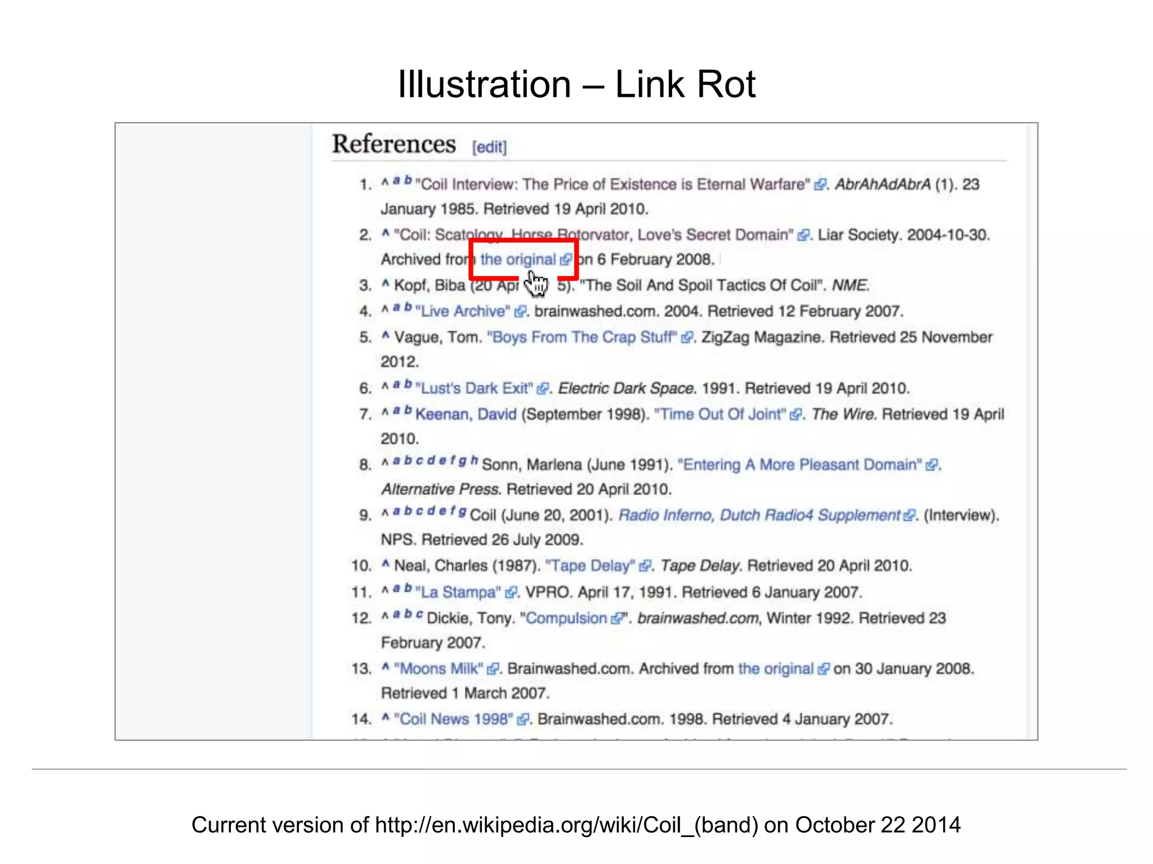Click external-link icon after "Tape Delay" link
This screenshot has width=1153, height=864.
coord(645,565)
